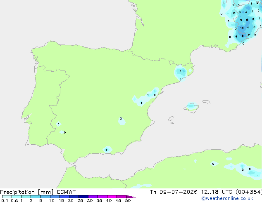Click the legend tick label "0.1"
The height and width of the screenshot is (202, 262).
coord(5,200)
